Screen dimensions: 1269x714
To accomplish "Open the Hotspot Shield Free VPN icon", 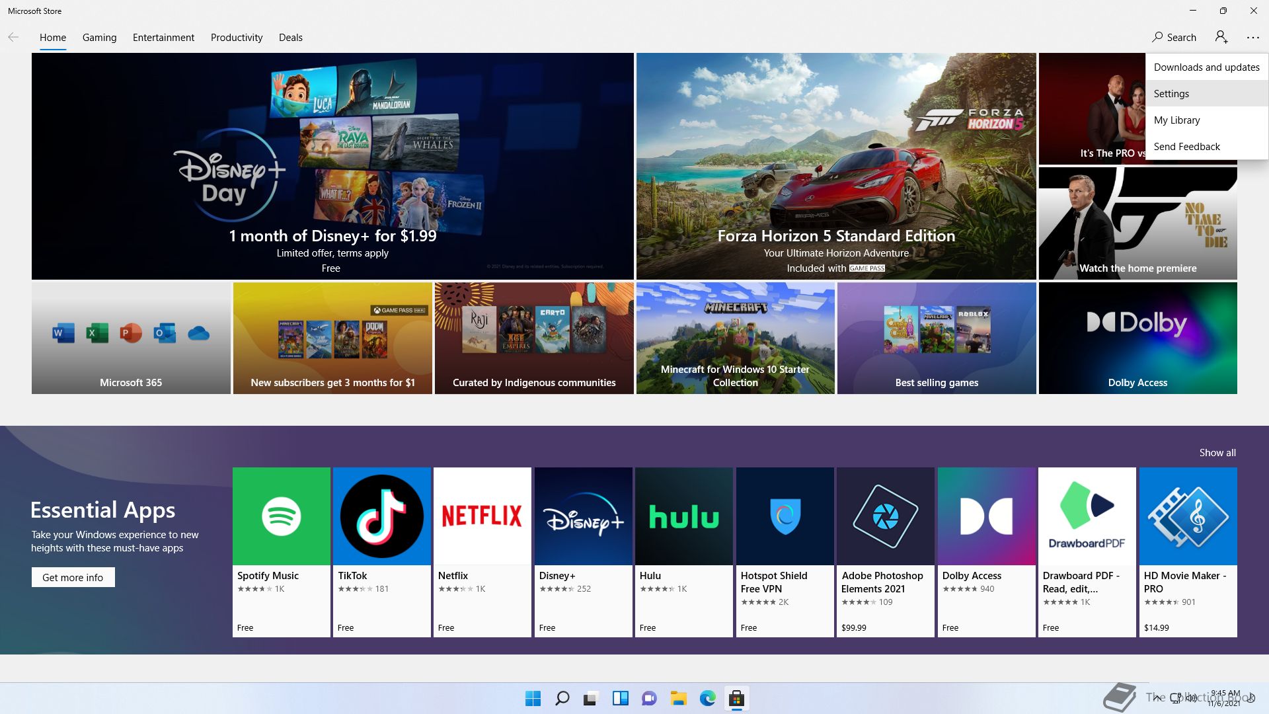I will tap(785, 516).
